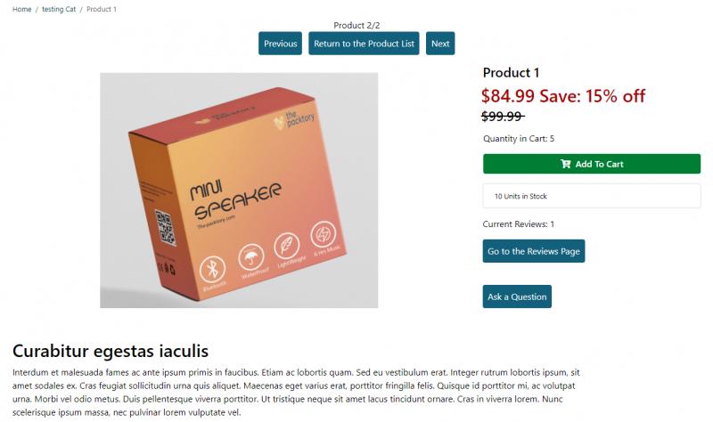Open the Reviews Page

534,251
